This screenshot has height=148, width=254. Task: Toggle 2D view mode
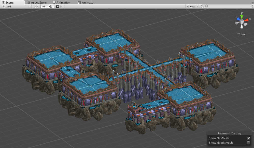click(x=36, y=6)
